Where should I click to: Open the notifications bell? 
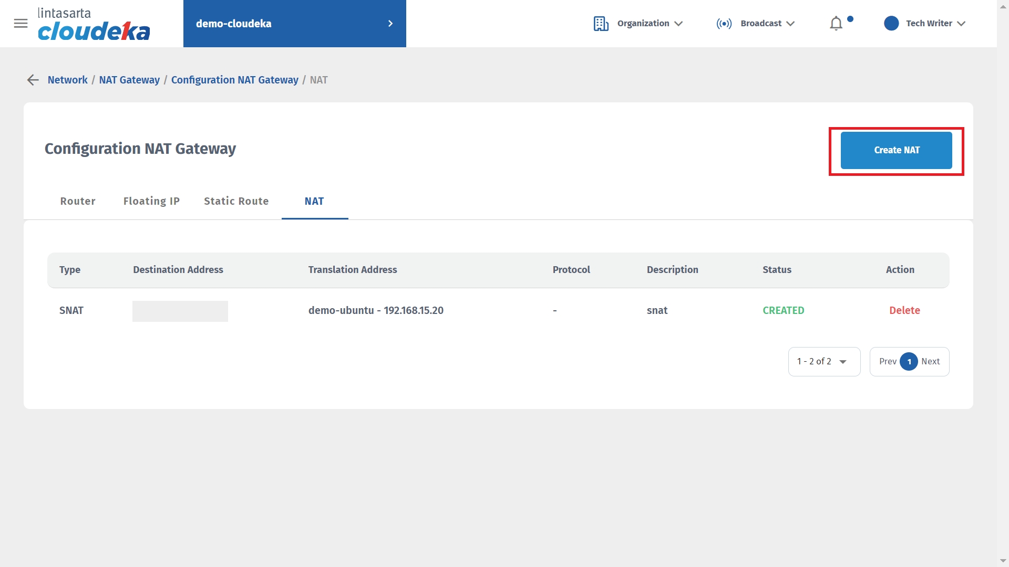(836, 24)
